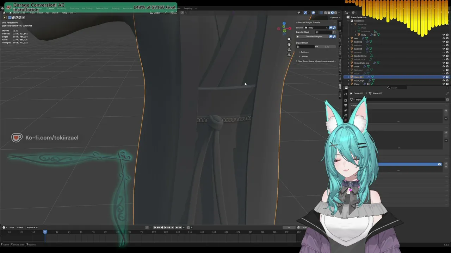Click the render properties tab icon
451x253 pixels.
click(x=346, y=100)
